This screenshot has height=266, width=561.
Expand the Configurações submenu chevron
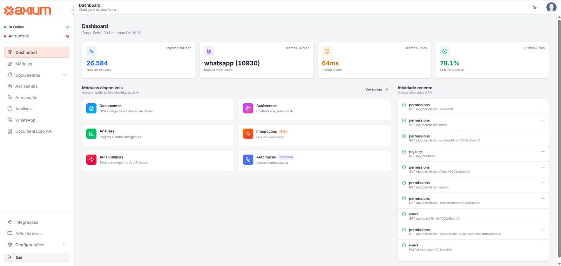(x=64, y=245)
